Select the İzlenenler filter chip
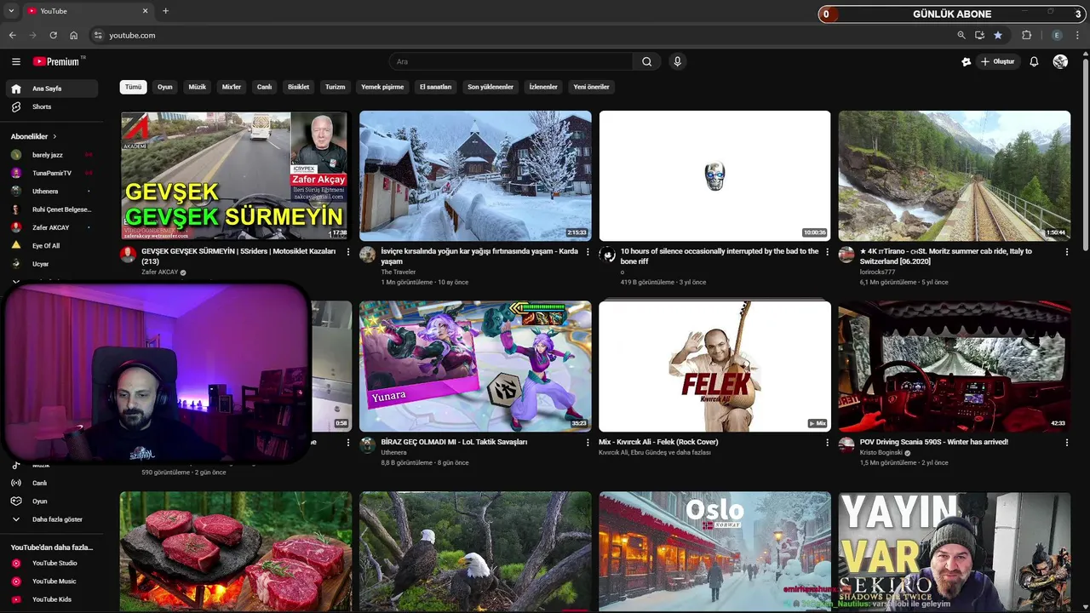Screen dimensions: 1090x613 (x=543, y=87)
